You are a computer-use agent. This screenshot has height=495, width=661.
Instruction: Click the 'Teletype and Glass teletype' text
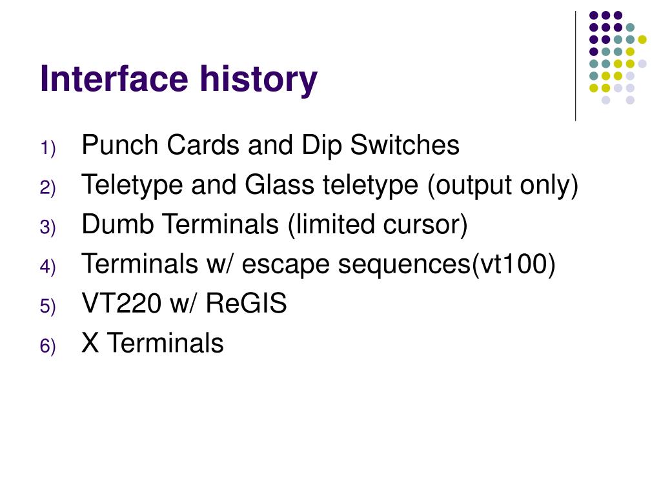[x=250, y=185]
